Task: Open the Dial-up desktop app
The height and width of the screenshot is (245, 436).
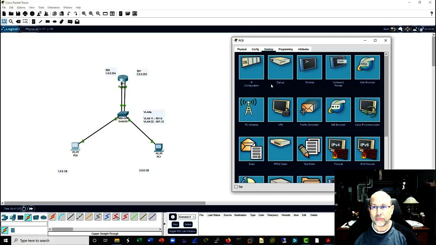Action: coord(280,67)
